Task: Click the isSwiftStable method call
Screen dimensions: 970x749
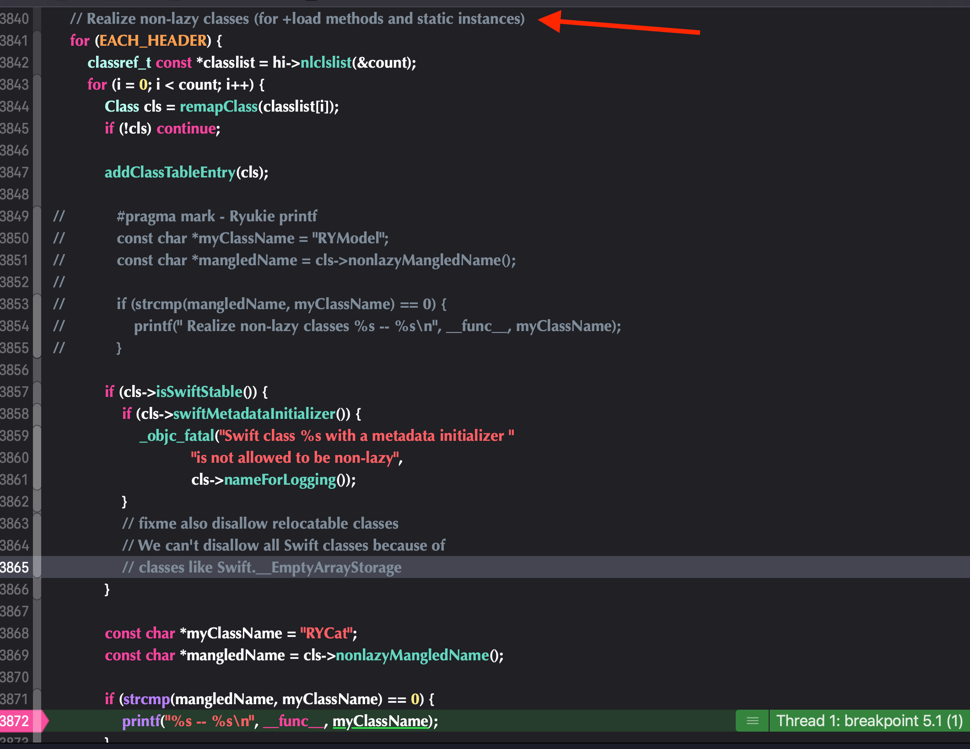Action: [199, 392]
